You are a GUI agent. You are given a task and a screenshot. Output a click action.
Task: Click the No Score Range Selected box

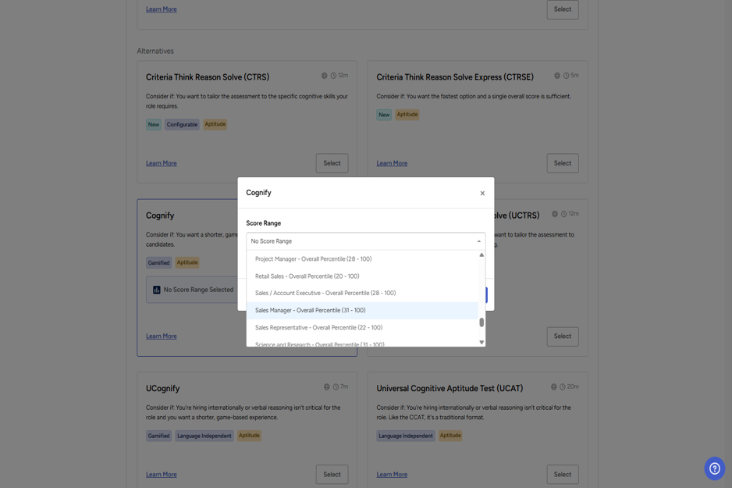tap(192, 290)
